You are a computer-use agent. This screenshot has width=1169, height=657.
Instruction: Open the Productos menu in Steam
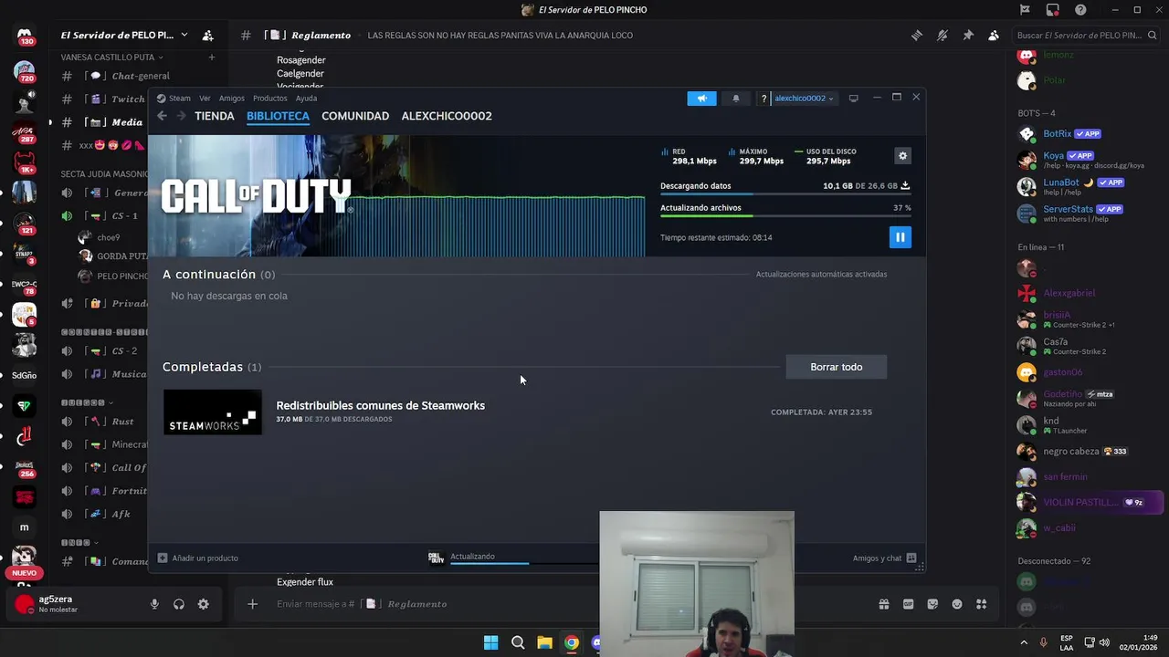click(270, 99)
